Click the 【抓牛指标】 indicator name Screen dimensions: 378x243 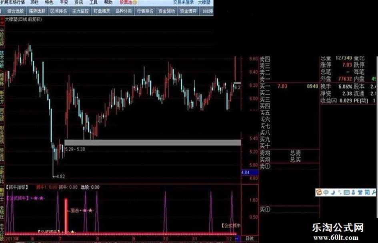[x=17, y=187]
